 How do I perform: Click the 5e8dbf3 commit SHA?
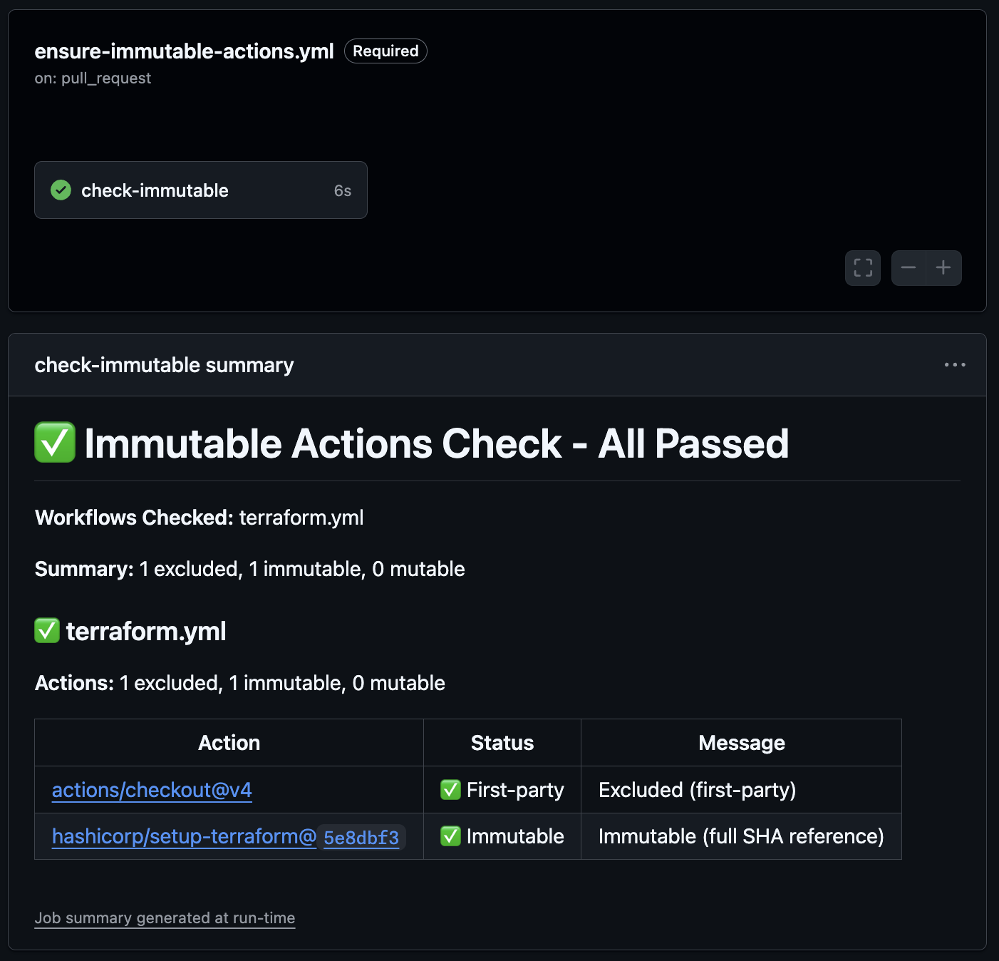pos(361,837)
